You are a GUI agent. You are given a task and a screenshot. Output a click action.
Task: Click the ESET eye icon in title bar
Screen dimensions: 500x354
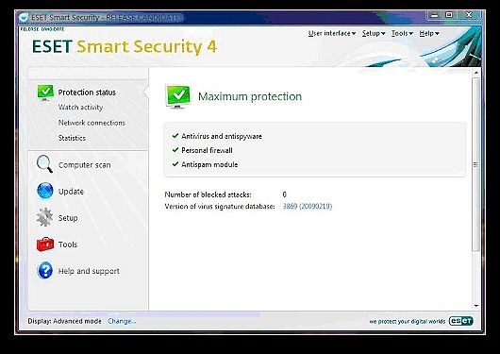coord(24,17)
